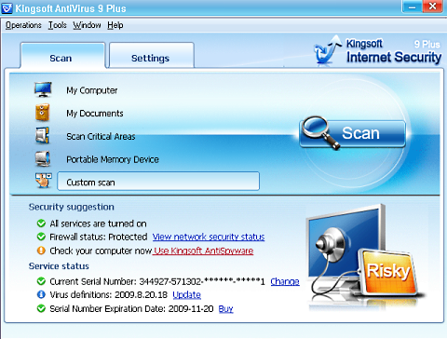Click green check beside All services turned on
Image resolution: width=447 pixels, height=339 pixels.
pos(41,224)
